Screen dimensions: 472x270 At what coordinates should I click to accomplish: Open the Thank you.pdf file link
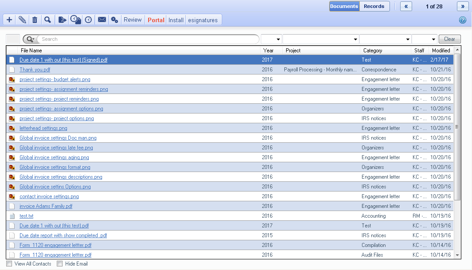(x=35, y=70)
